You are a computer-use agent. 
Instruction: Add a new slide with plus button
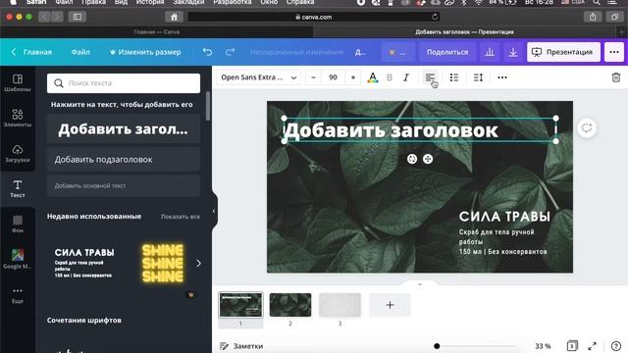coord(390,305)
